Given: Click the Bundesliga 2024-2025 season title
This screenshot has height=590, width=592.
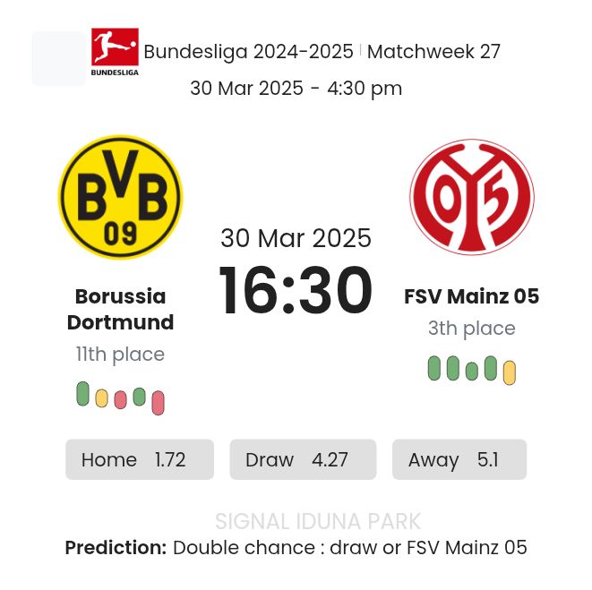Looking at the screenshot, I should tap(248, 52).
